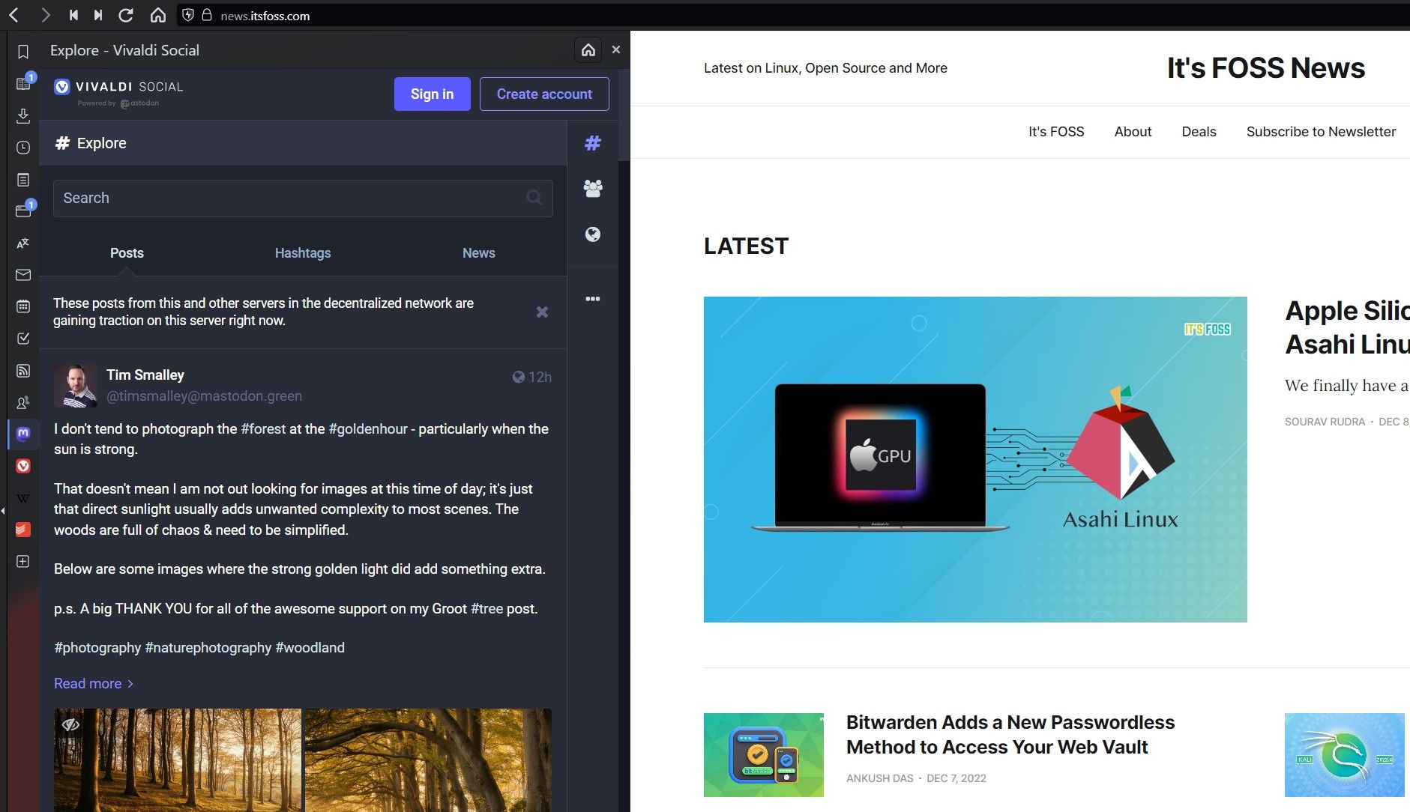
Task: Reload the current page
Action: click(126, 15)
